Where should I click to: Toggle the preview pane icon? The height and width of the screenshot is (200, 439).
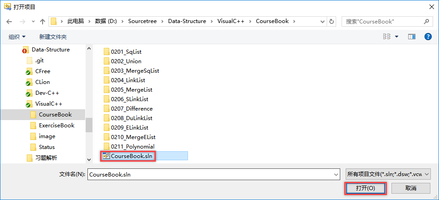tap(411, 37)
